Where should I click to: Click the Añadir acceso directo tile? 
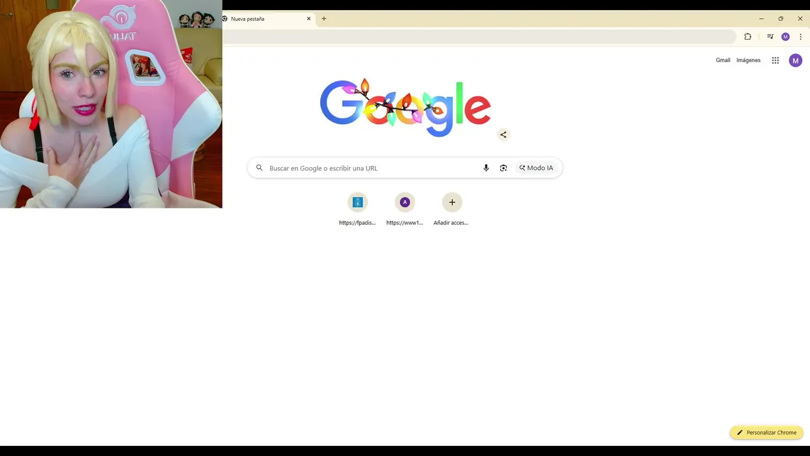(452, 210)
